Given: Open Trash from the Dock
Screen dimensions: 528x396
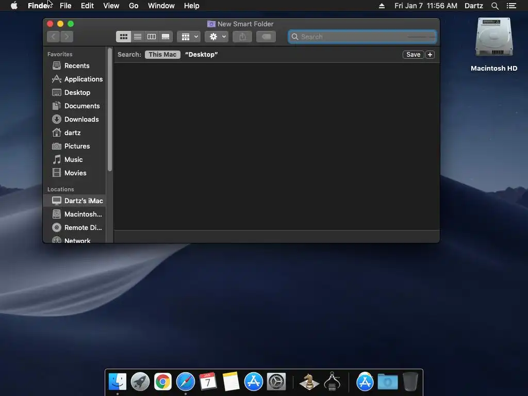Looking at the screenshot, I should point(410,382).
